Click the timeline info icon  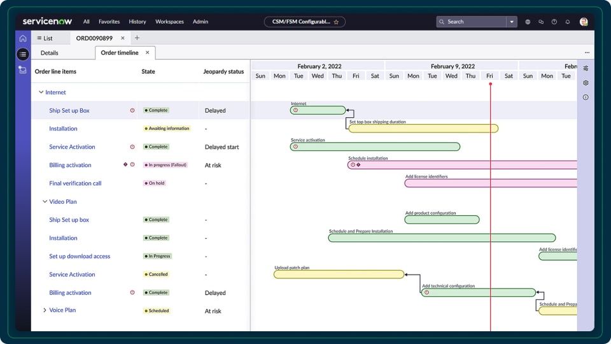tap(586, 97)
